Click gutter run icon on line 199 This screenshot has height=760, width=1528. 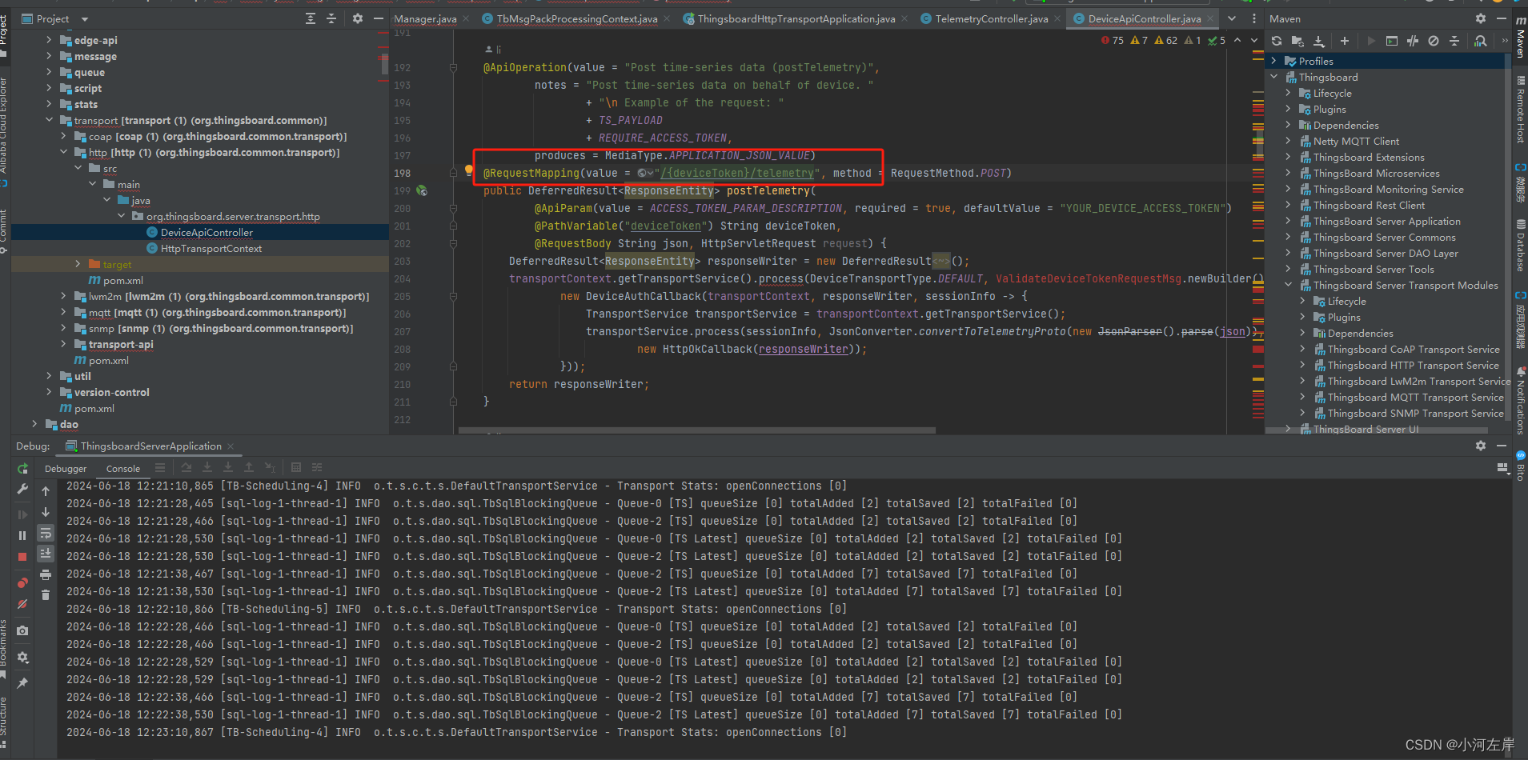coord(422,190)
